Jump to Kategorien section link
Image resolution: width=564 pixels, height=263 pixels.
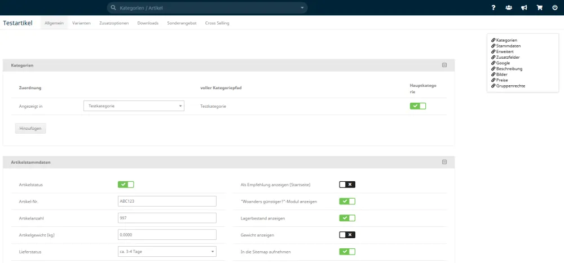[506, 40]
